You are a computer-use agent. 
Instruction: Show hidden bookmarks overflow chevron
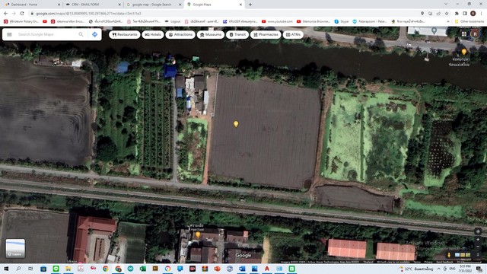(x=448, y=21)
